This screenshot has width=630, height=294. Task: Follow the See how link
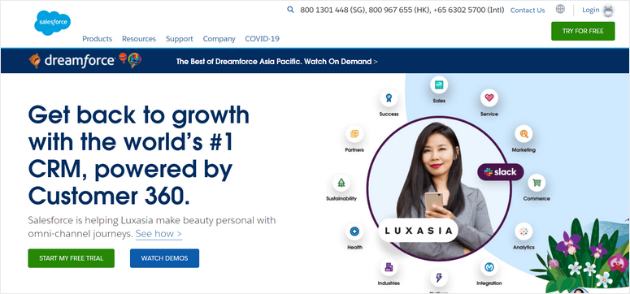[159, 234]
